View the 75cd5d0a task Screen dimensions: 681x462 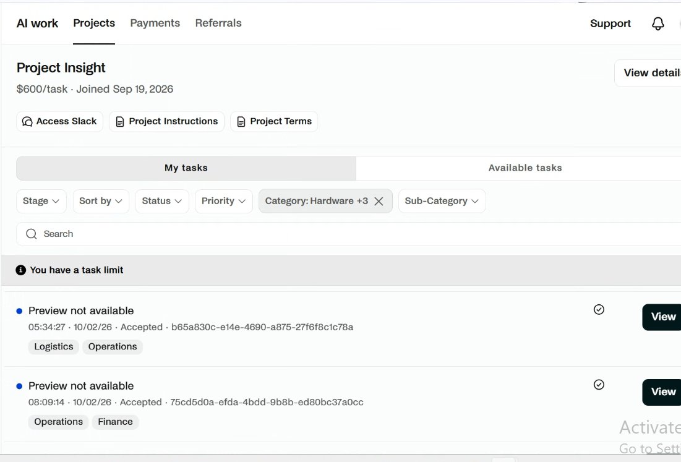click(x=663, y=392)
